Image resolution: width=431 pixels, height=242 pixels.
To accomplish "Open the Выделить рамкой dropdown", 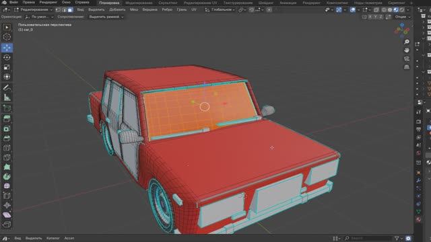I will pyautogui.click(x=106, y=17).
